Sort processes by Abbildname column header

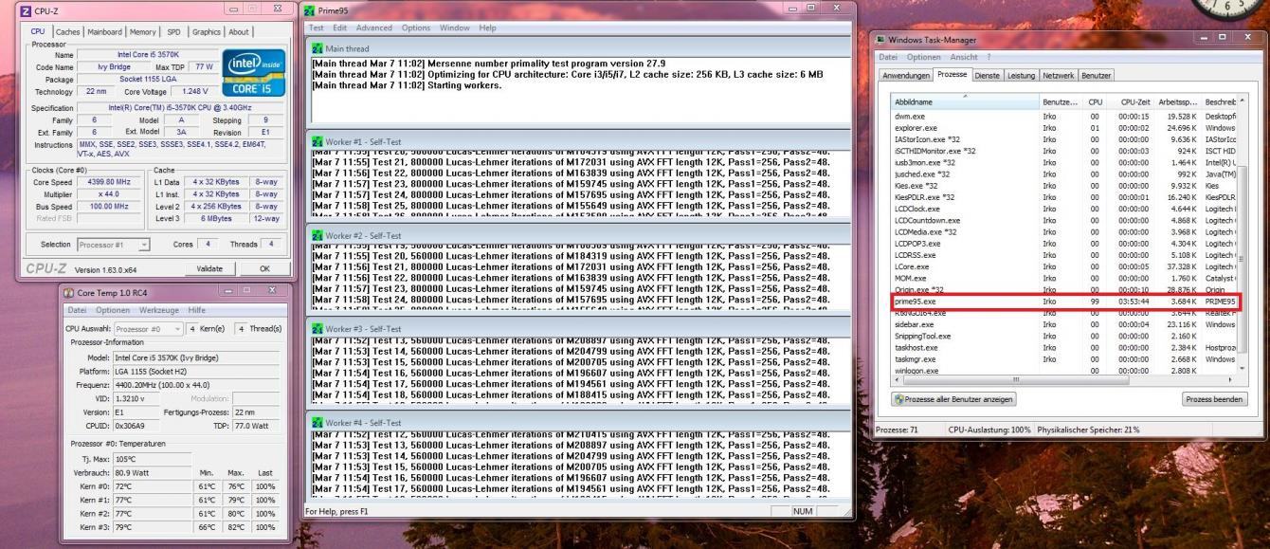966,101
